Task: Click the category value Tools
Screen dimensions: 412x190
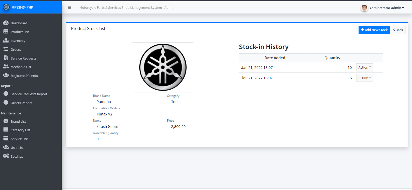Action: [x=176, y=102]
